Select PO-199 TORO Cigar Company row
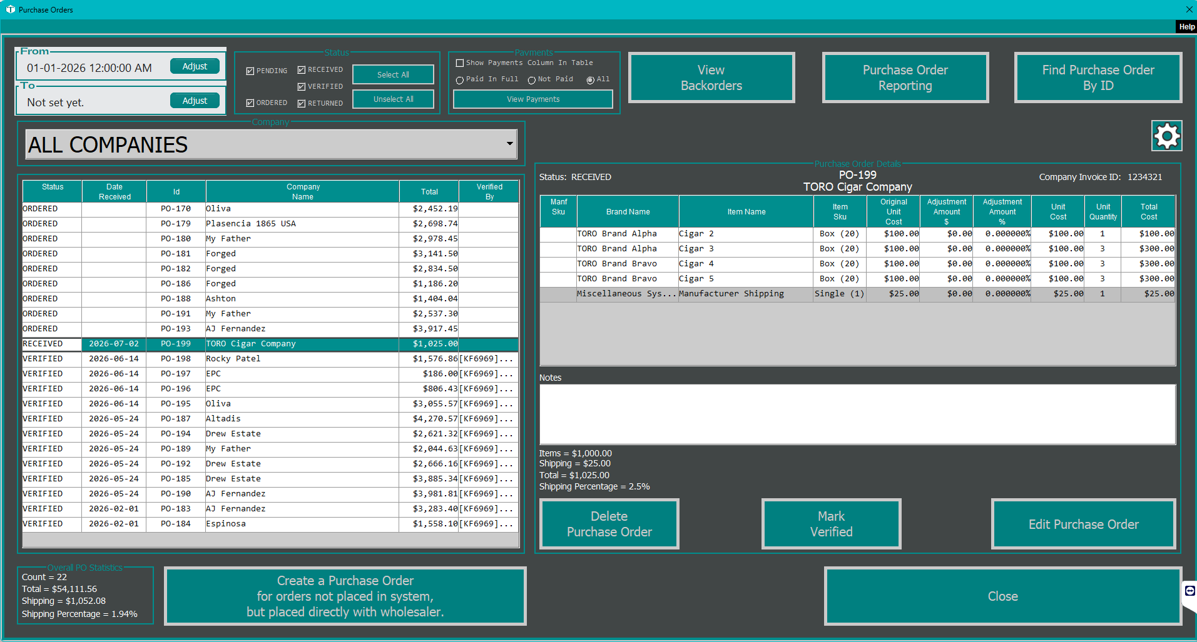This screenshot has height=642, width=1197. click(270, 344)
